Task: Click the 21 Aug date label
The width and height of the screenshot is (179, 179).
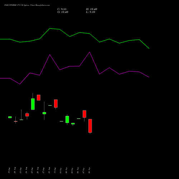Action: pos(21,170)
